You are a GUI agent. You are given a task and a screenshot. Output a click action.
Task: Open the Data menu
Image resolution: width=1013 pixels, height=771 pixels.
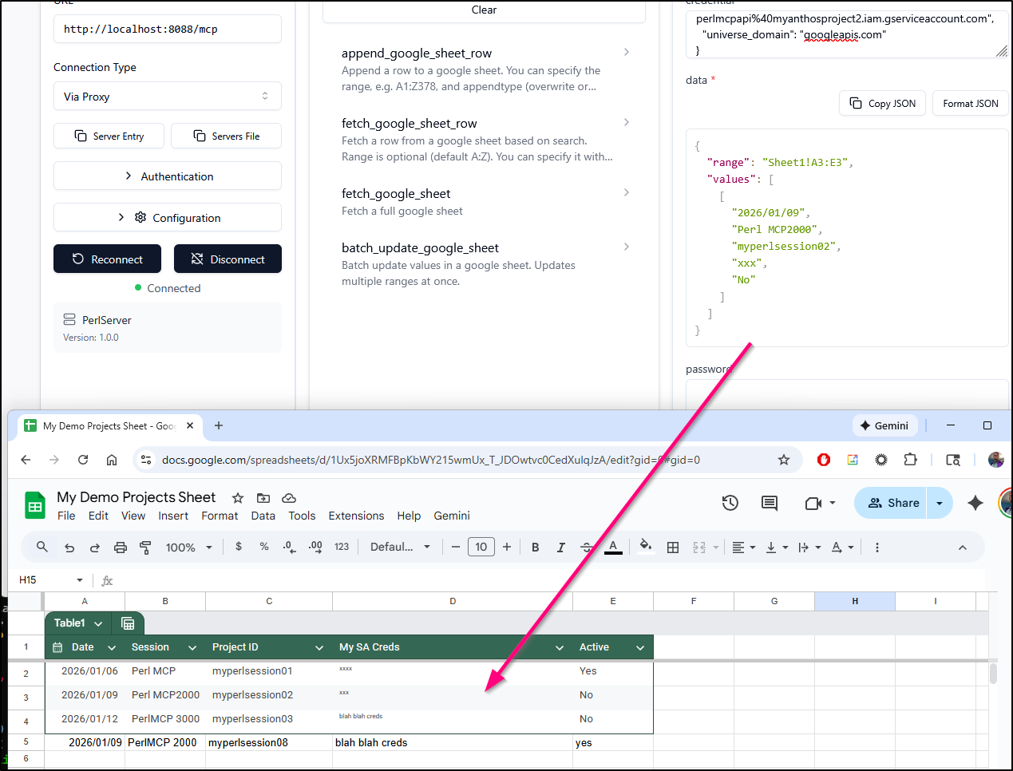pyautogui.click(x=263, y=516)
